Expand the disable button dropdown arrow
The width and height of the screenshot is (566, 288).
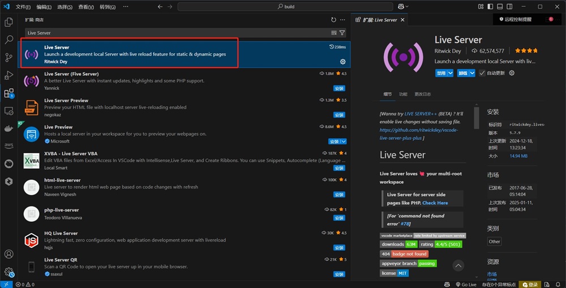451,73
